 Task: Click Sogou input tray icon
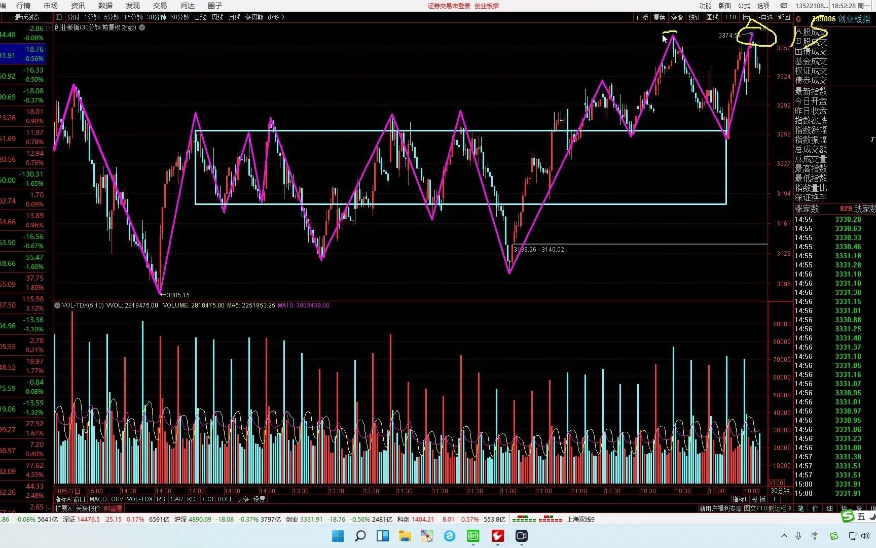834,536
